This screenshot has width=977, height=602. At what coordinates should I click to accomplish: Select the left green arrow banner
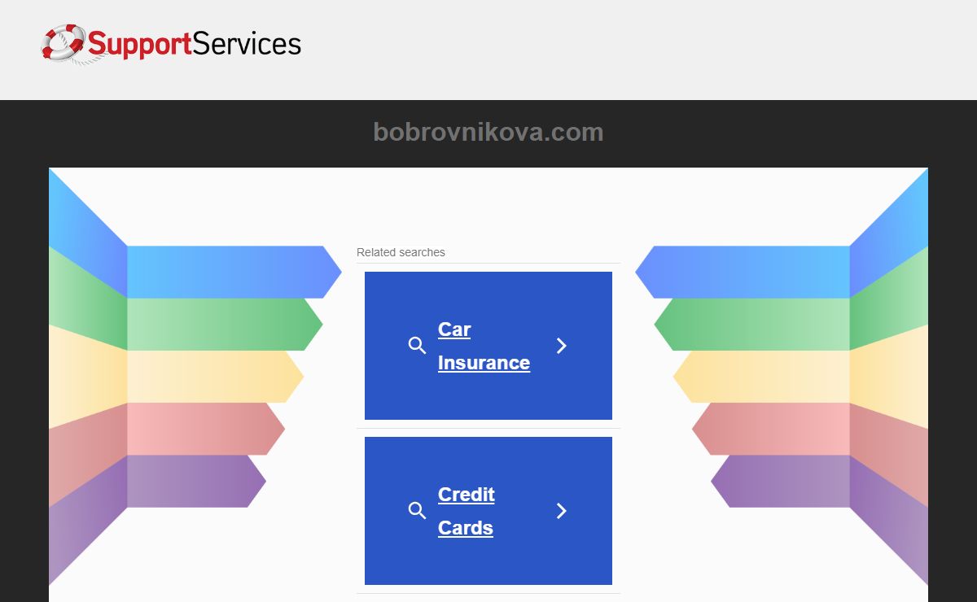pos(225,325)
